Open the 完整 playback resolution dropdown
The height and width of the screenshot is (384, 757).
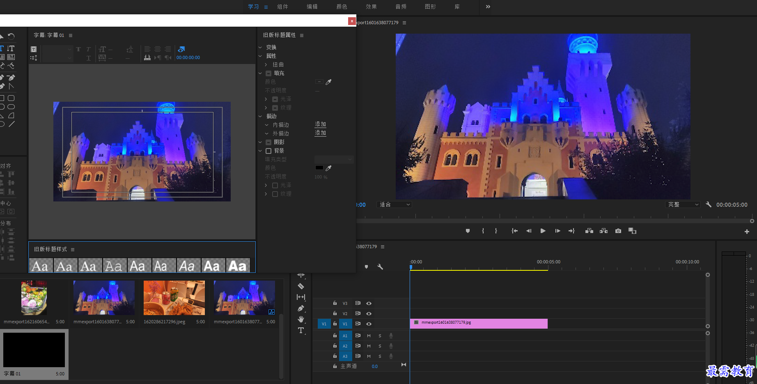coord(683,204)
